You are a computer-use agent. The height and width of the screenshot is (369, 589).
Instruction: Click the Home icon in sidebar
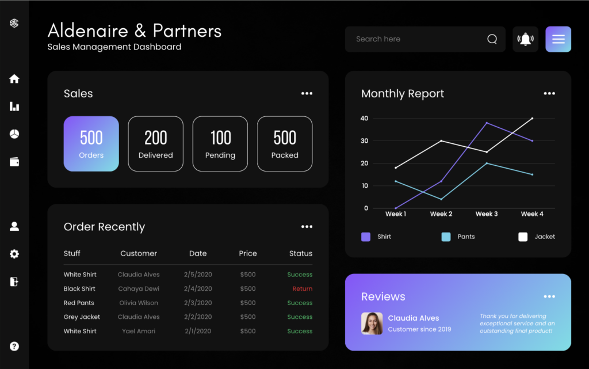coord(14,79)
